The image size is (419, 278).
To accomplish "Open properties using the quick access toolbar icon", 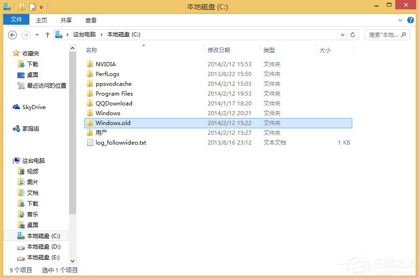I will pyautogui.click(x=32, y=7).
